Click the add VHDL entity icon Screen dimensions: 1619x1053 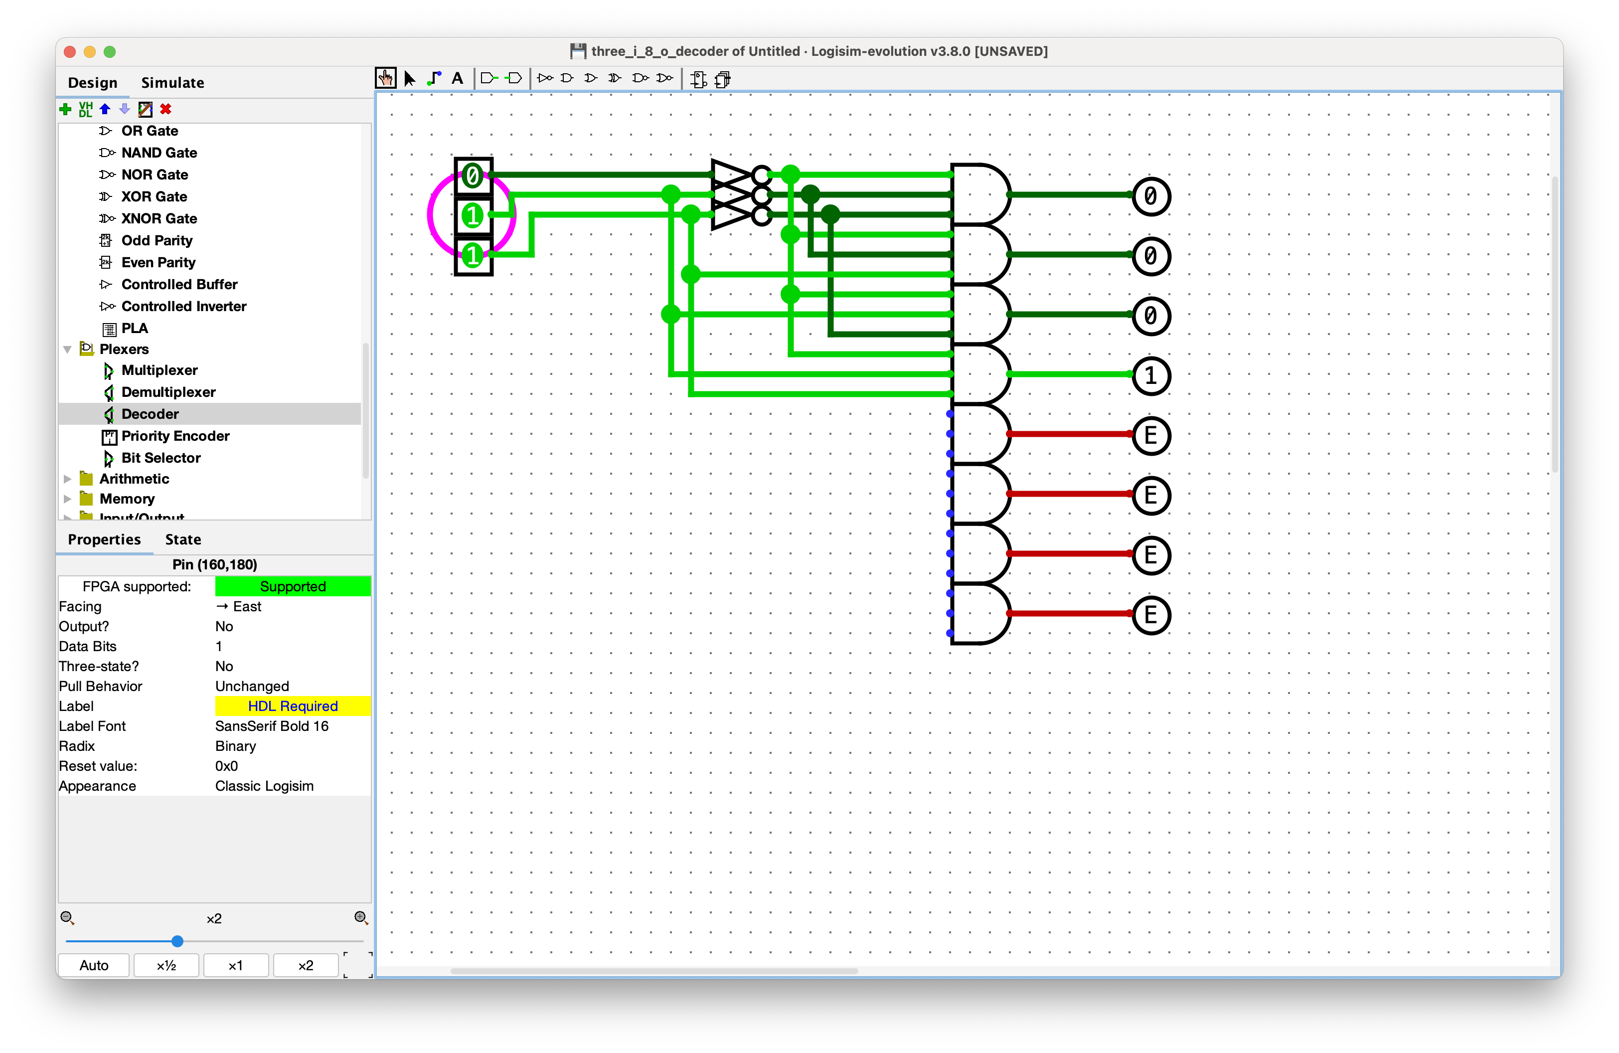[86, 110]
